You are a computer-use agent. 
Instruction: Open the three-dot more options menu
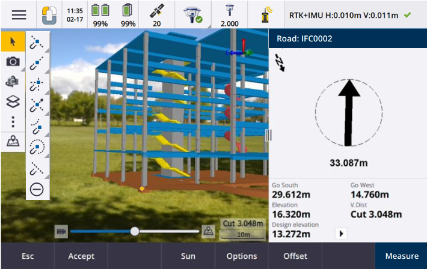click(13, 122)
